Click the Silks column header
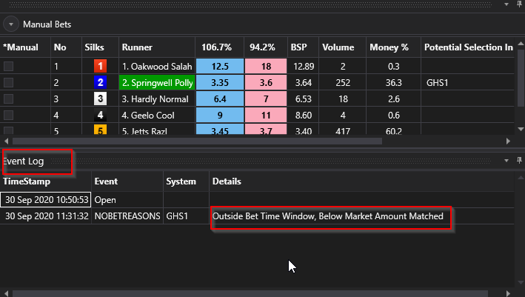Image resolution: width=525 pixels, height=297 pixels. click(x=100, y=47)
